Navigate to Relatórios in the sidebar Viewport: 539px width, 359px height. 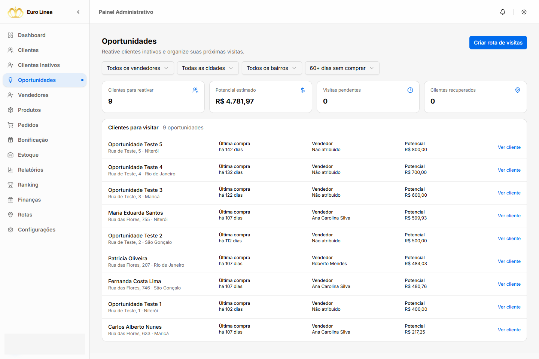click(x=45, y=170)
